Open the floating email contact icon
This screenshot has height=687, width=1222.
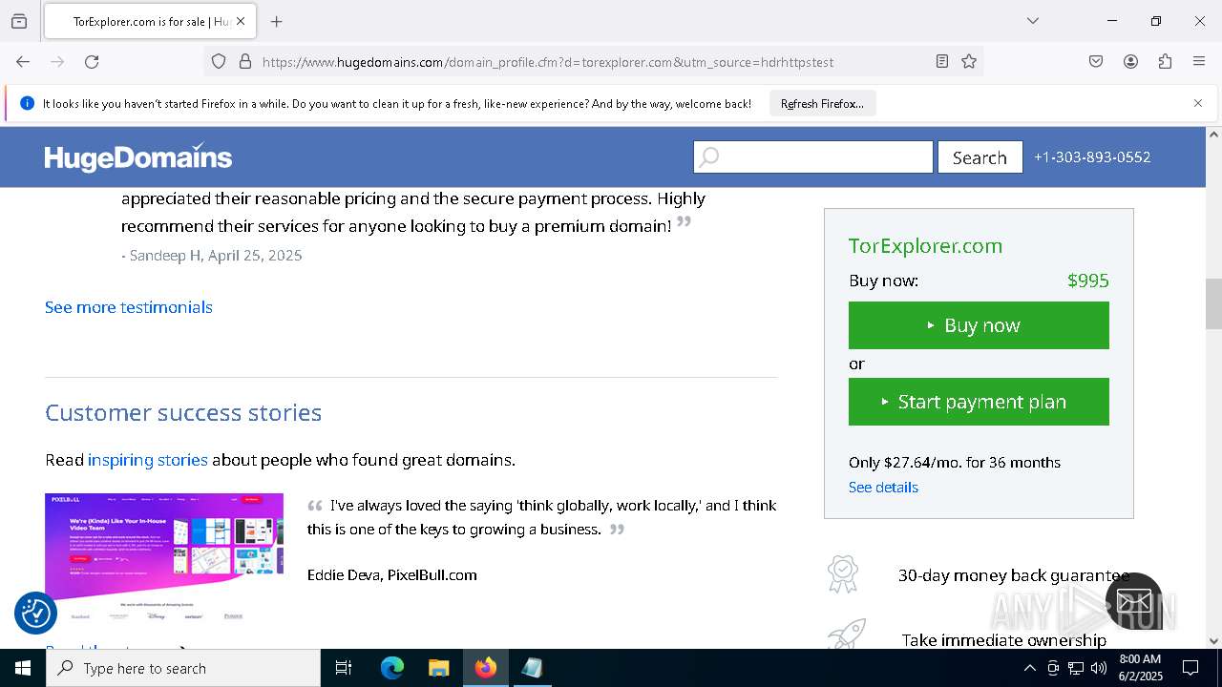[x=1134, y=601]
